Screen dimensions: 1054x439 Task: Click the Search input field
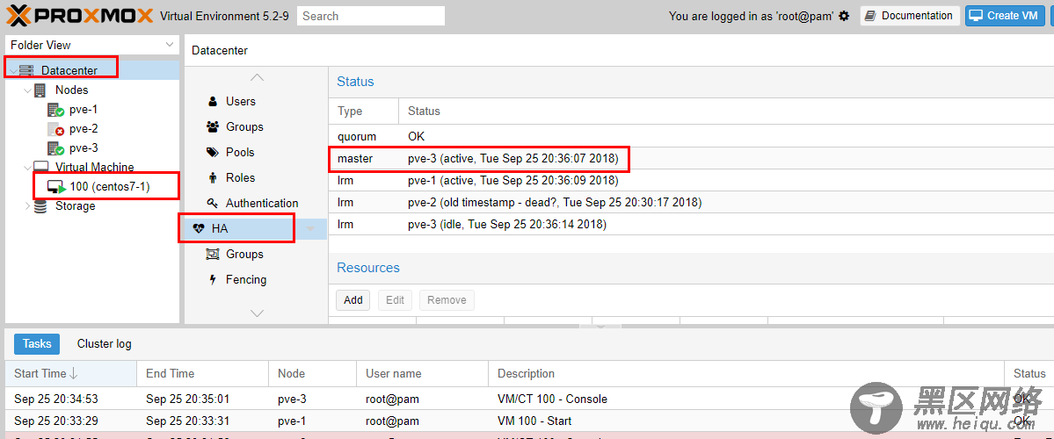(x=371, y=16)
